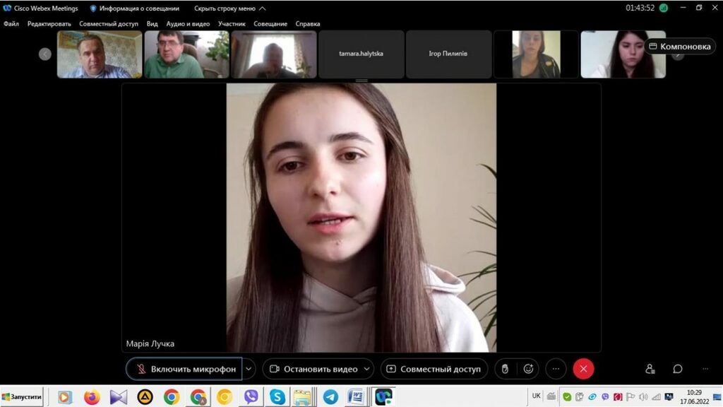Open the Аудио и видео menu

pos(188,23)
